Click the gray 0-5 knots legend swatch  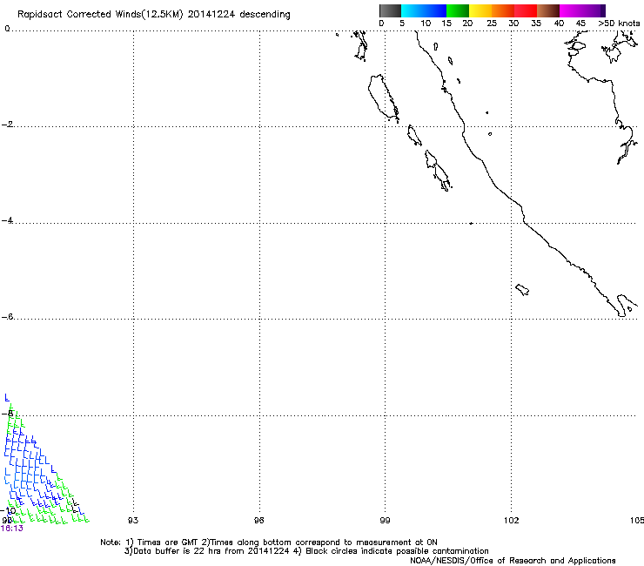[x=390, y=10]
